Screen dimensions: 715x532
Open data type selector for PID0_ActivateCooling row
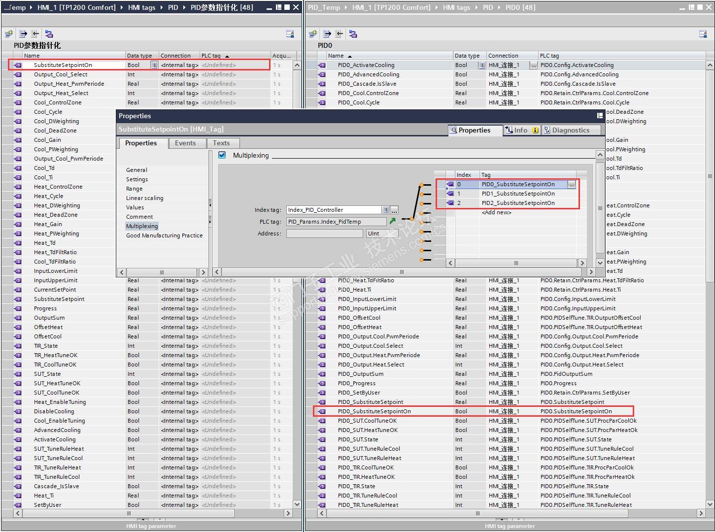pos(481,65)
